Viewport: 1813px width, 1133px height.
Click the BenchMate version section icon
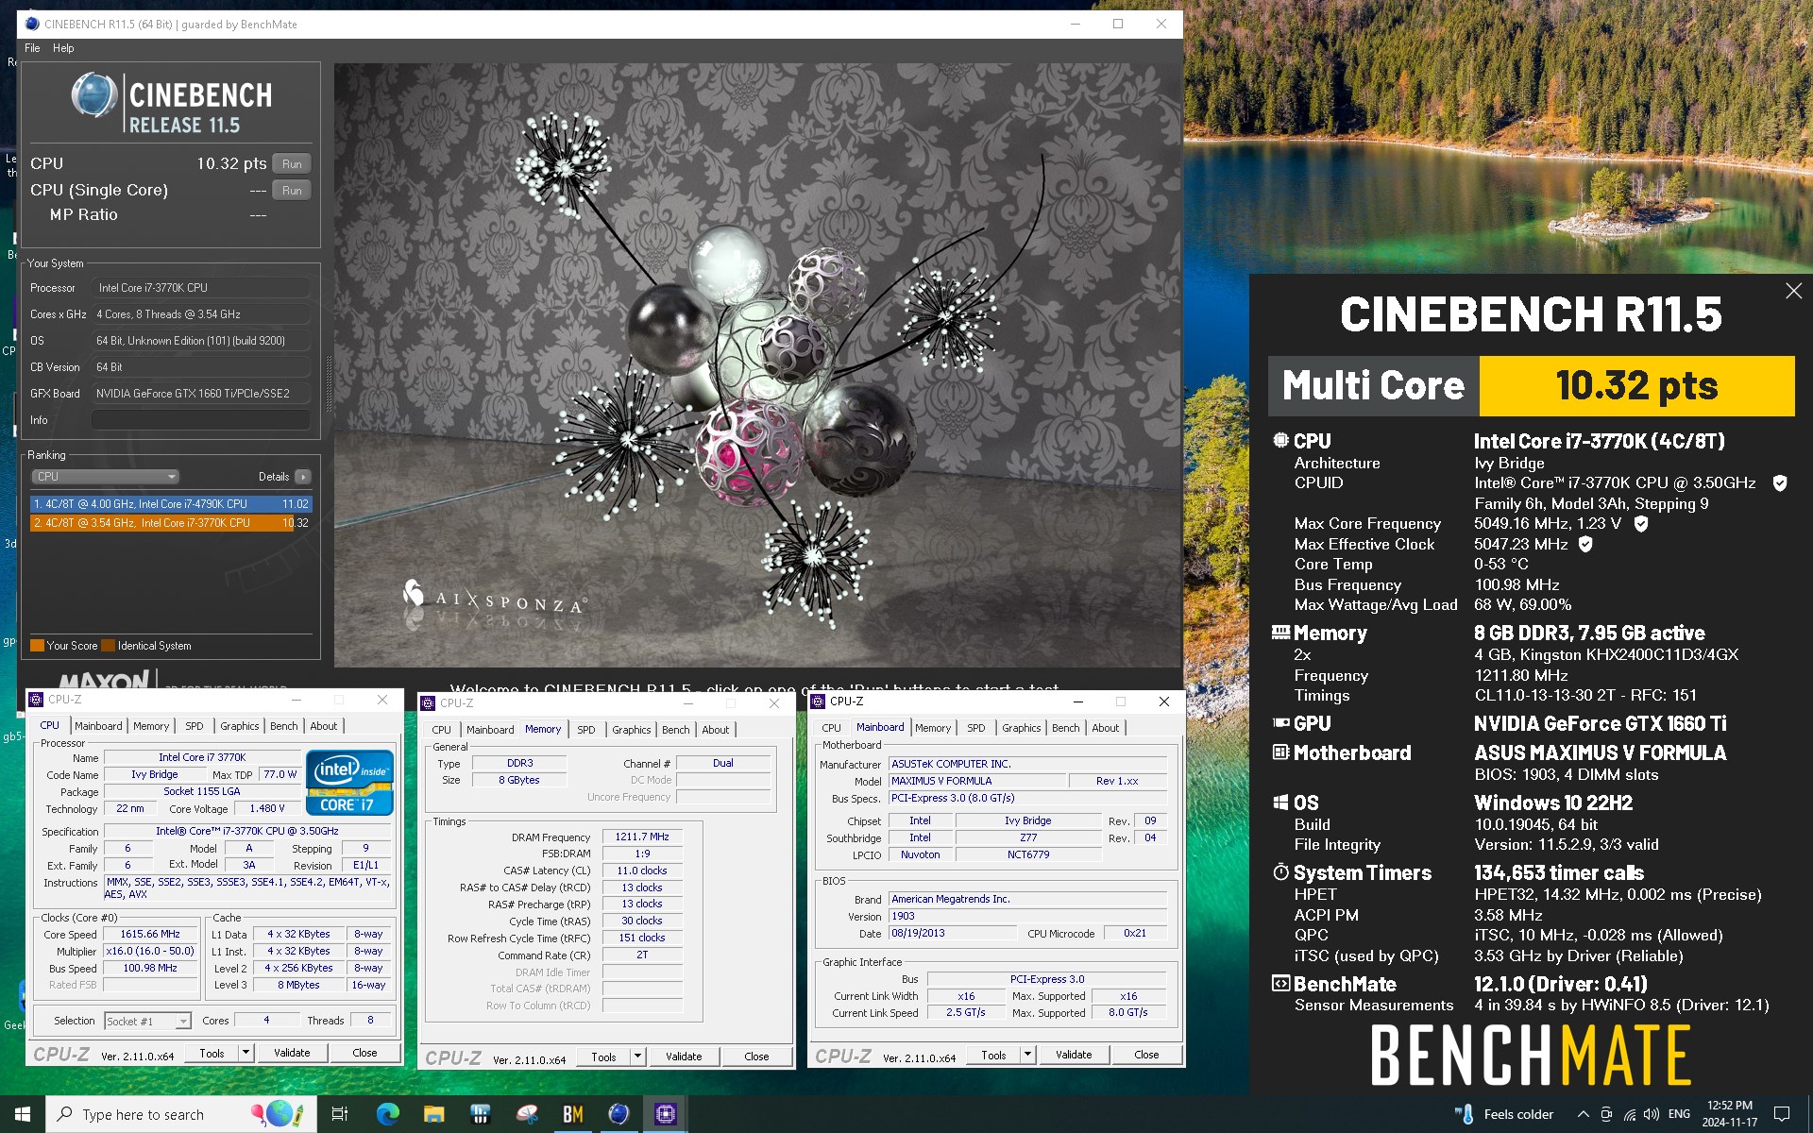click(x=1280, y=984)
